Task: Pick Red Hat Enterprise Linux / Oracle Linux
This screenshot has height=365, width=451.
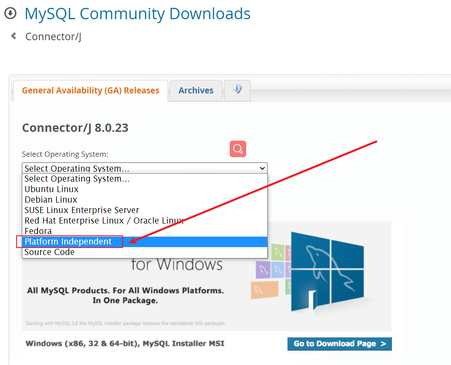Action: 104,220
